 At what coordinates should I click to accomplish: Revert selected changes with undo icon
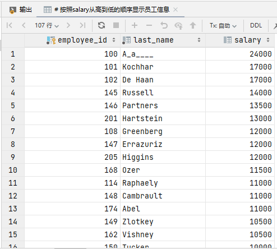[164, 25]
